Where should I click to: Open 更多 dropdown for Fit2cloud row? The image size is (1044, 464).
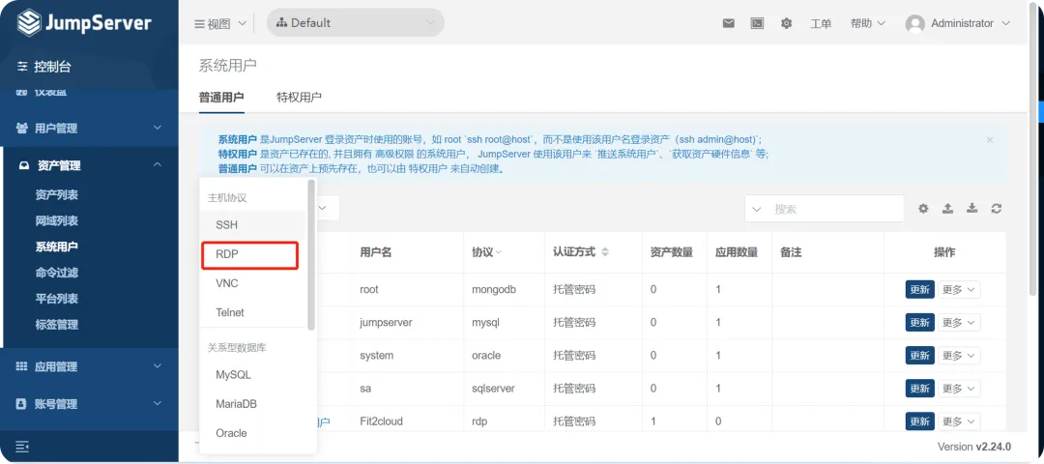[x=959, y=421]
